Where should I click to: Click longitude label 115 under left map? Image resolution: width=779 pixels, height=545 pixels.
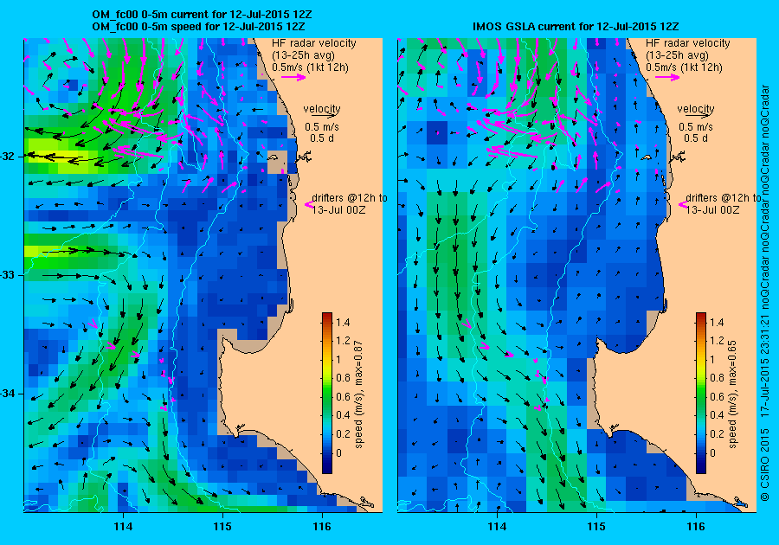222,527
